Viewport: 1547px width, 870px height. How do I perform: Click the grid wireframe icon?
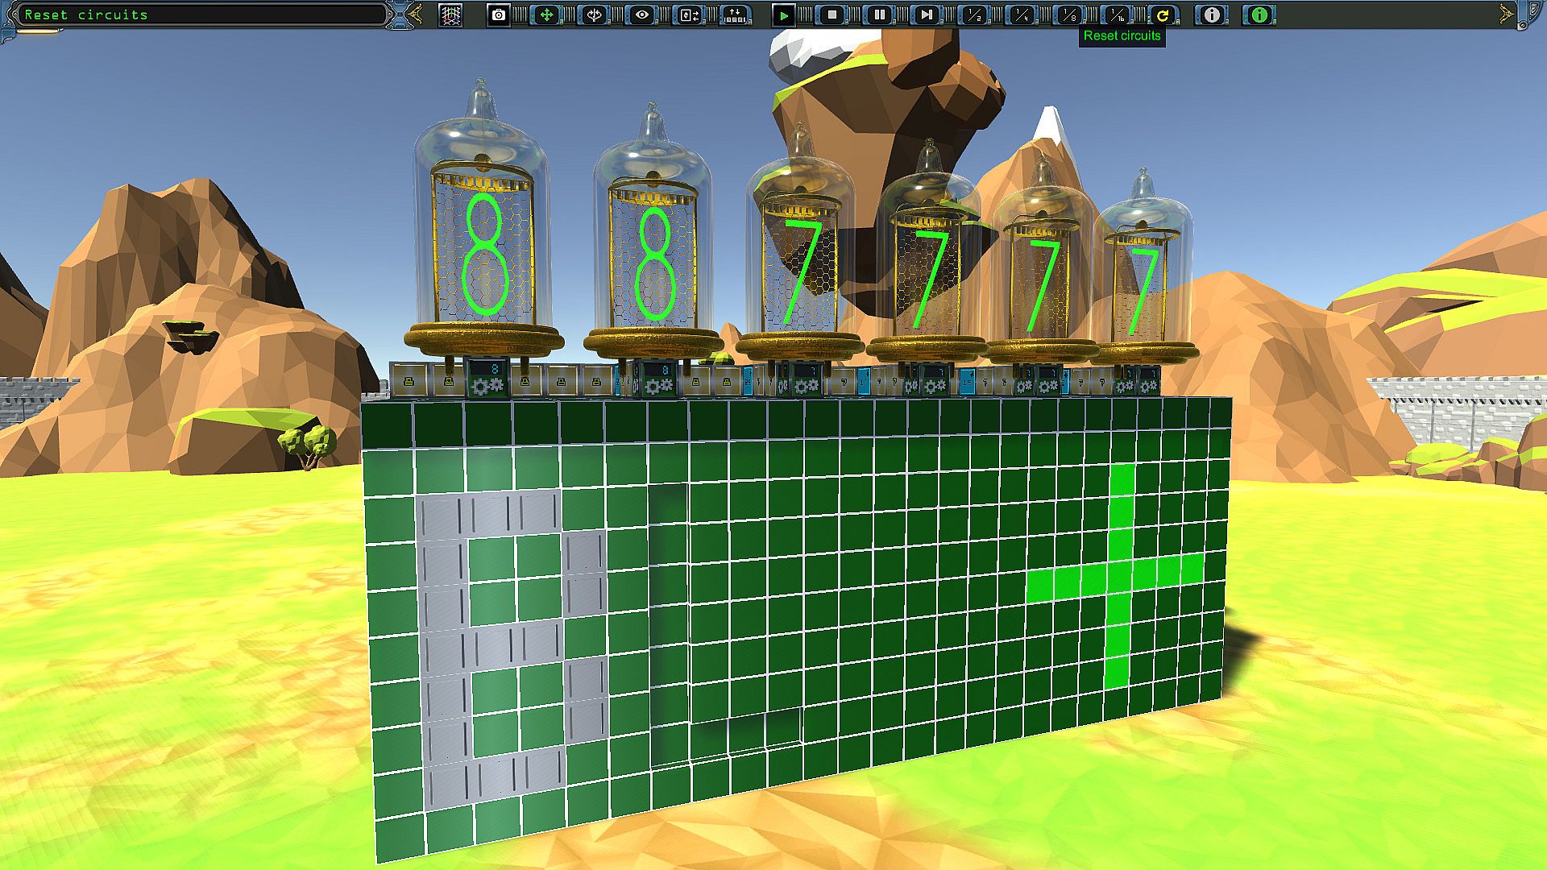pyautogui.click(x=450, y=14)
